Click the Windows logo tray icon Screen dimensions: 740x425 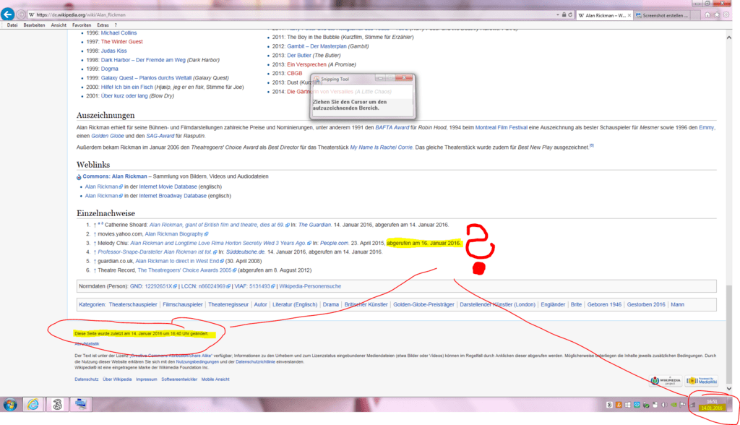(x=628, y=405)
